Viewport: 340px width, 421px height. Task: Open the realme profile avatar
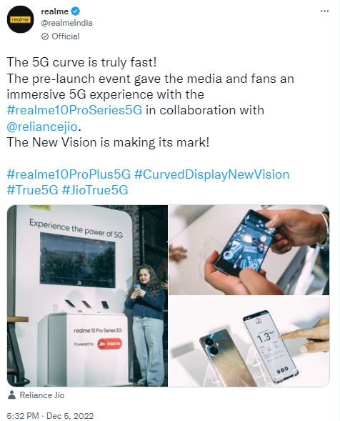21,19
